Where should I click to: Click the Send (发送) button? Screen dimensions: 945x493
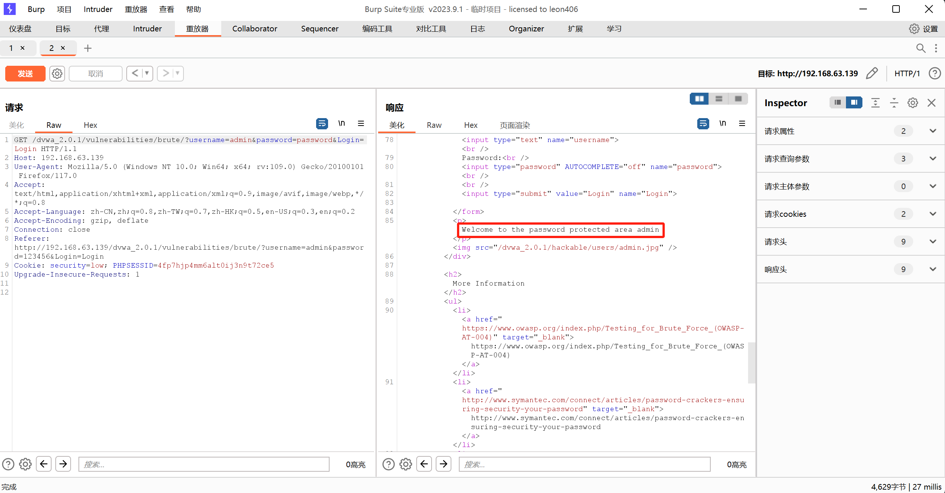tap(25, 74)
